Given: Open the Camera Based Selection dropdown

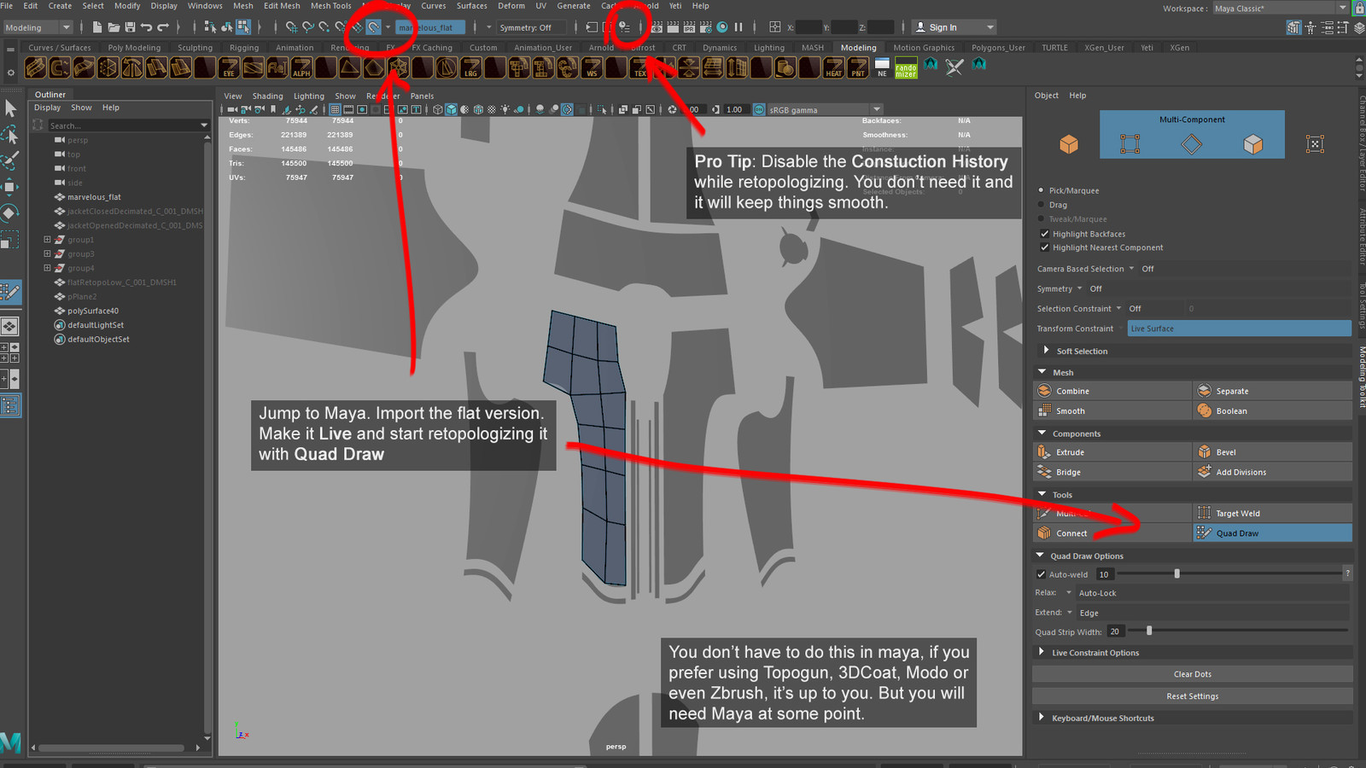Looking at the screenshot, I should pos(1132,269).
